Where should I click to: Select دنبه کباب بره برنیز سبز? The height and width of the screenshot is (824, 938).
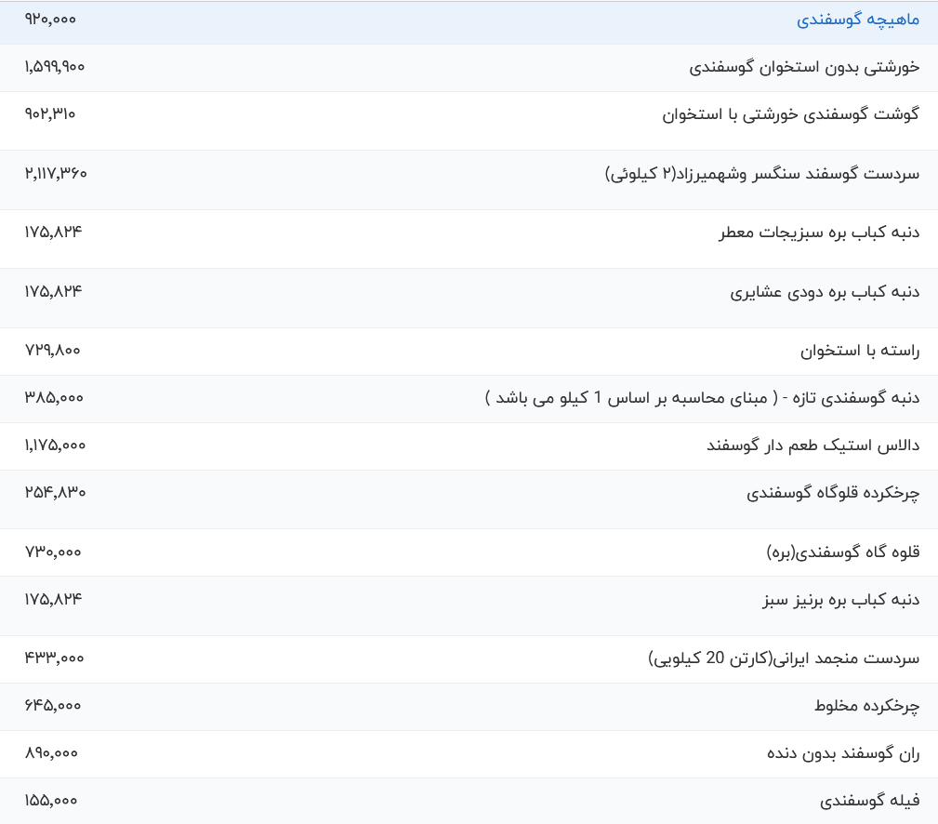pyautogui.click(x=841, y=600)
